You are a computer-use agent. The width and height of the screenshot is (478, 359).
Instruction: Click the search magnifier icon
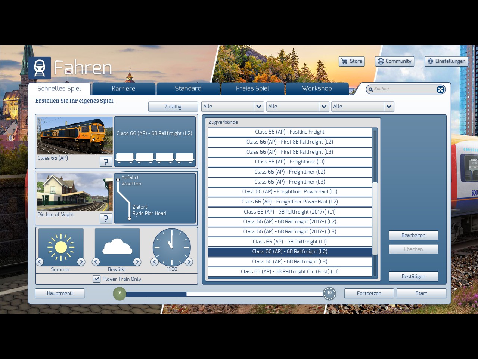(370, 89)
